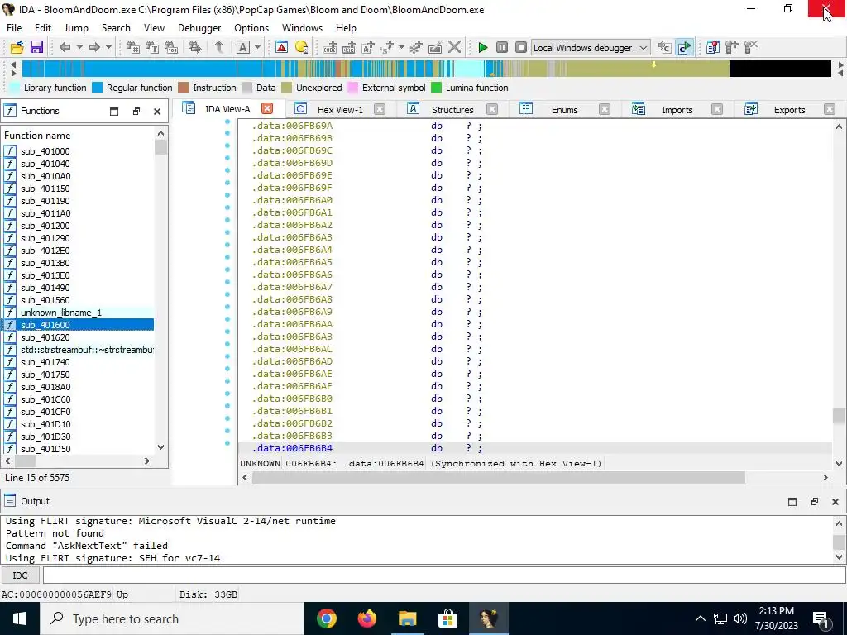
Task: Expand the jump forward history dropdown arrow
Action: pyautogui.click(x=108, y=47)
